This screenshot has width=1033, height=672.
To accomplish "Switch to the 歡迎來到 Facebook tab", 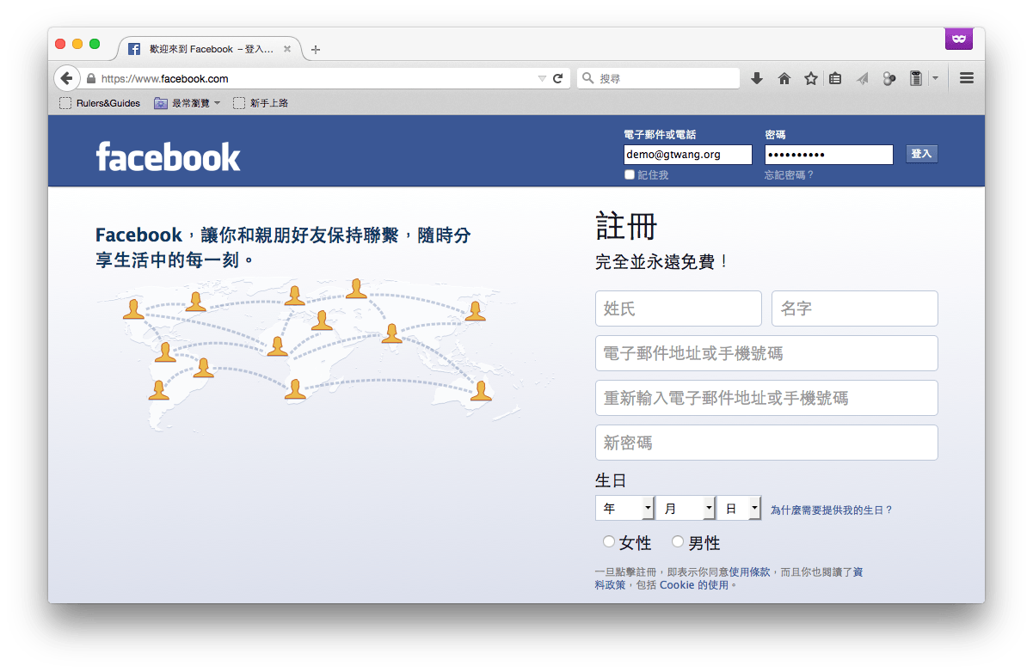I will pyautogui.click(x=206, y=49).
